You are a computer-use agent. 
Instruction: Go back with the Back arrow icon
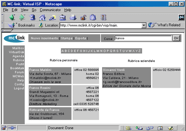pos(12,18)
